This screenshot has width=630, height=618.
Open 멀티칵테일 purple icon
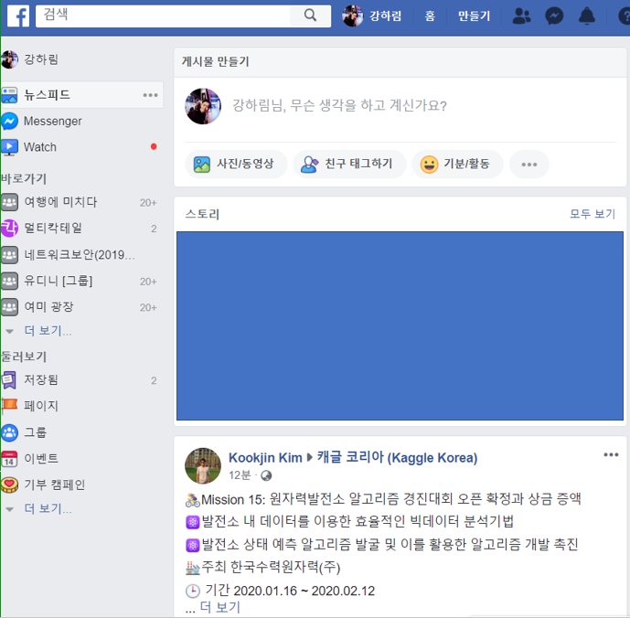pyautogui.click(x=9, y=229)
